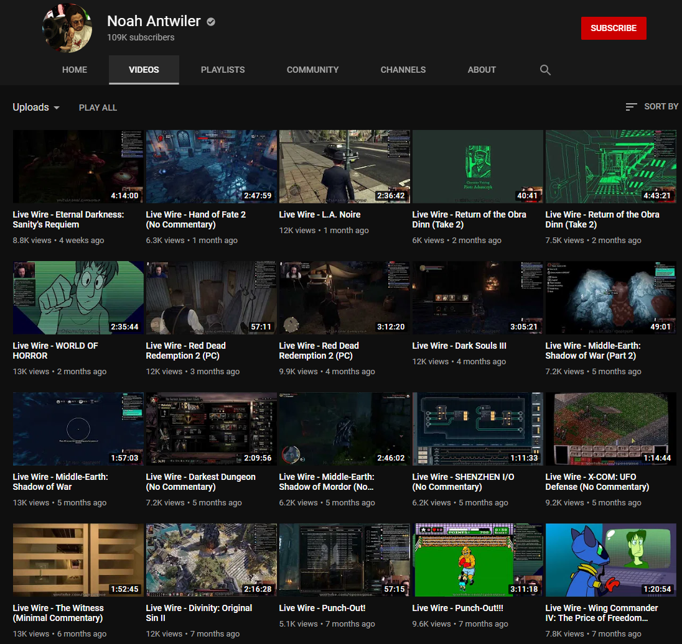Click Shadow of War Part 2 thumbnail

[610, 298]
